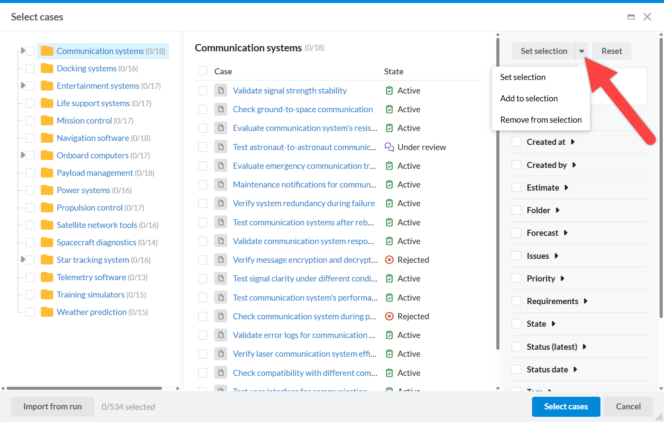664x422 pixels.
Task: Click the Reset button
Action: click(x=611, y=51)
